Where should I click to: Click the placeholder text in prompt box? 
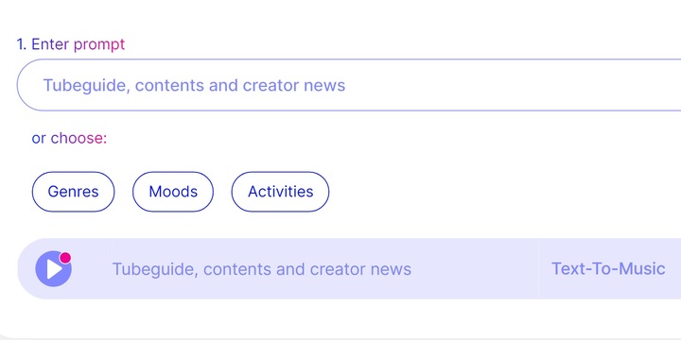(x=194, y=85)
